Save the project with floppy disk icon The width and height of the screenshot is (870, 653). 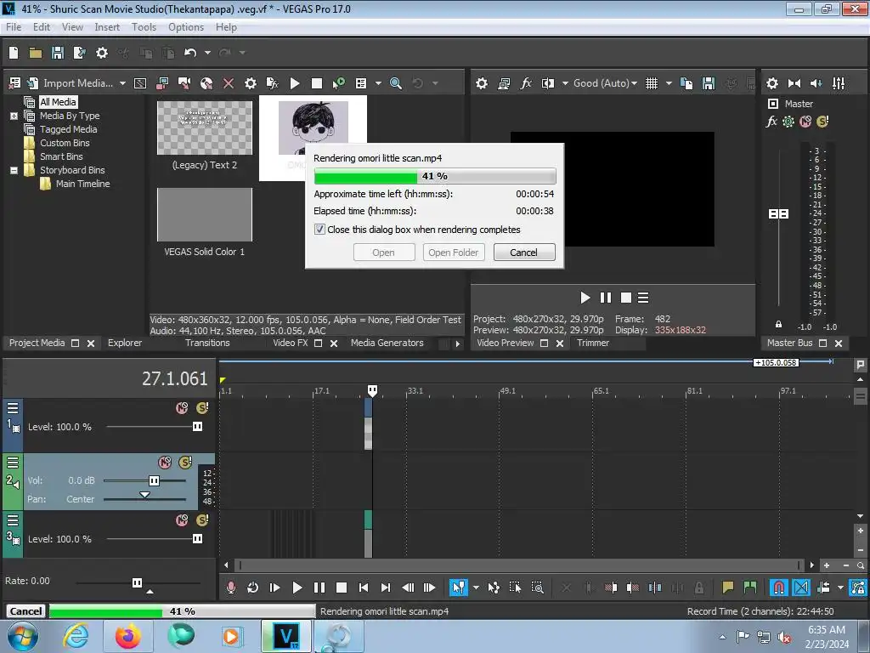point(57,53)
